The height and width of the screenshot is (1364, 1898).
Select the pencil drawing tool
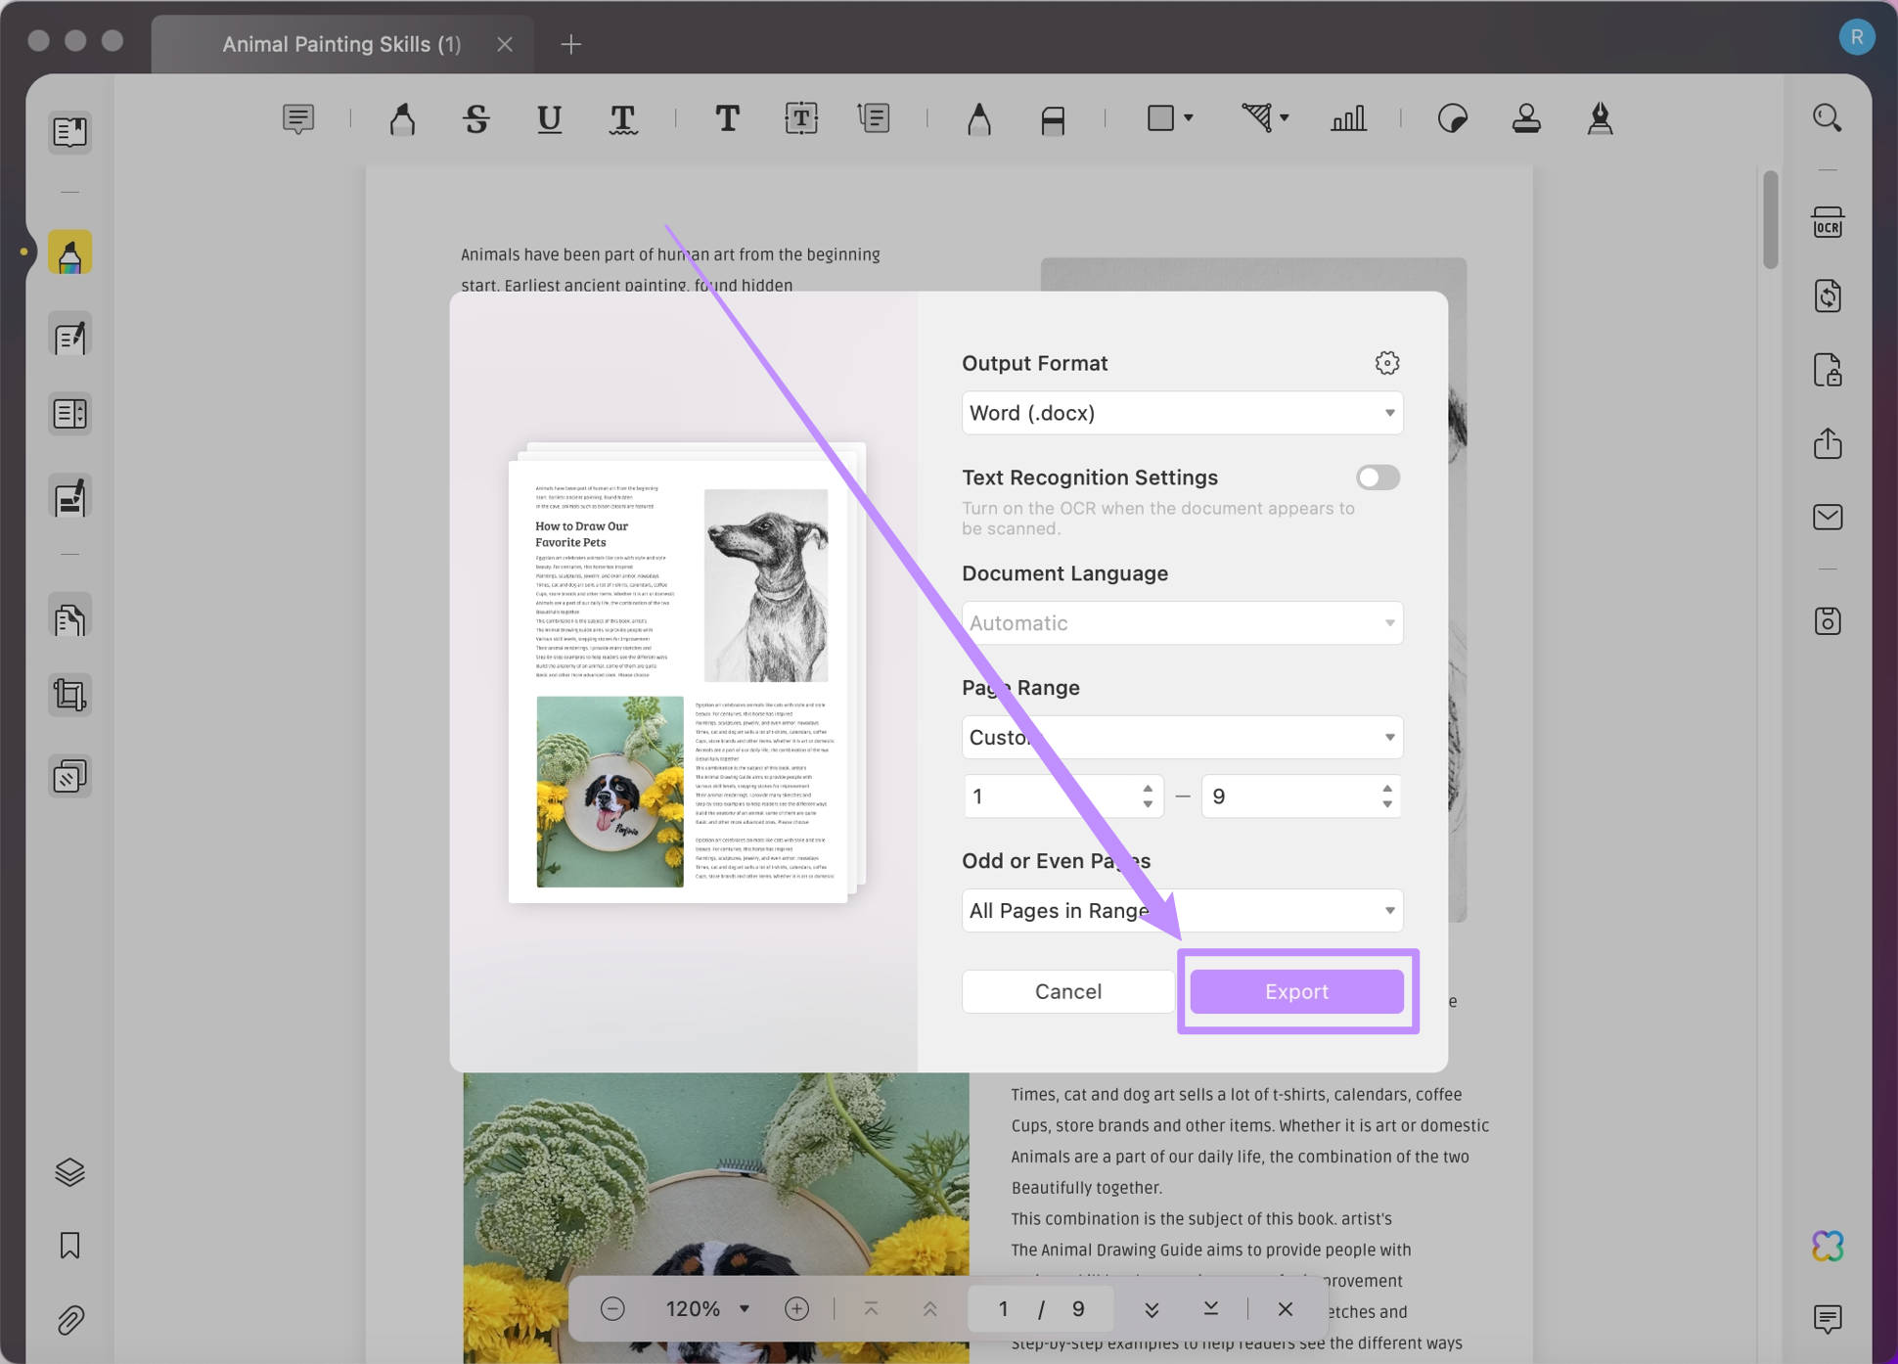click(978, 118)
